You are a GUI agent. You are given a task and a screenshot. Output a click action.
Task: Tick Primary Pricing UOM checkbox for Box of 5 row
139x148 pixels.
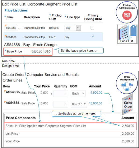coord(92,28)
